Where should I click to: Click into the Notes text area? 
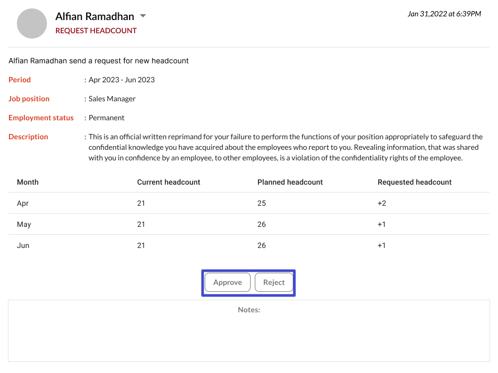pos(248,335)
